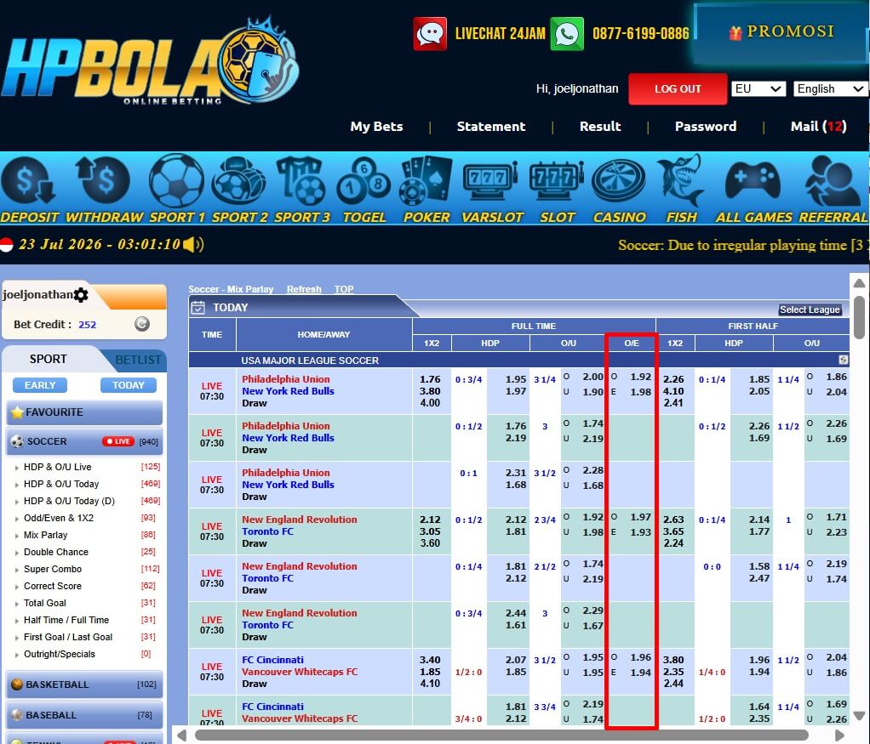Image resolution: width=870 pixels, height=744 pixels.
Task: Click the Promosi gift button
Action: pyautogui.click(x=781, y=31)
